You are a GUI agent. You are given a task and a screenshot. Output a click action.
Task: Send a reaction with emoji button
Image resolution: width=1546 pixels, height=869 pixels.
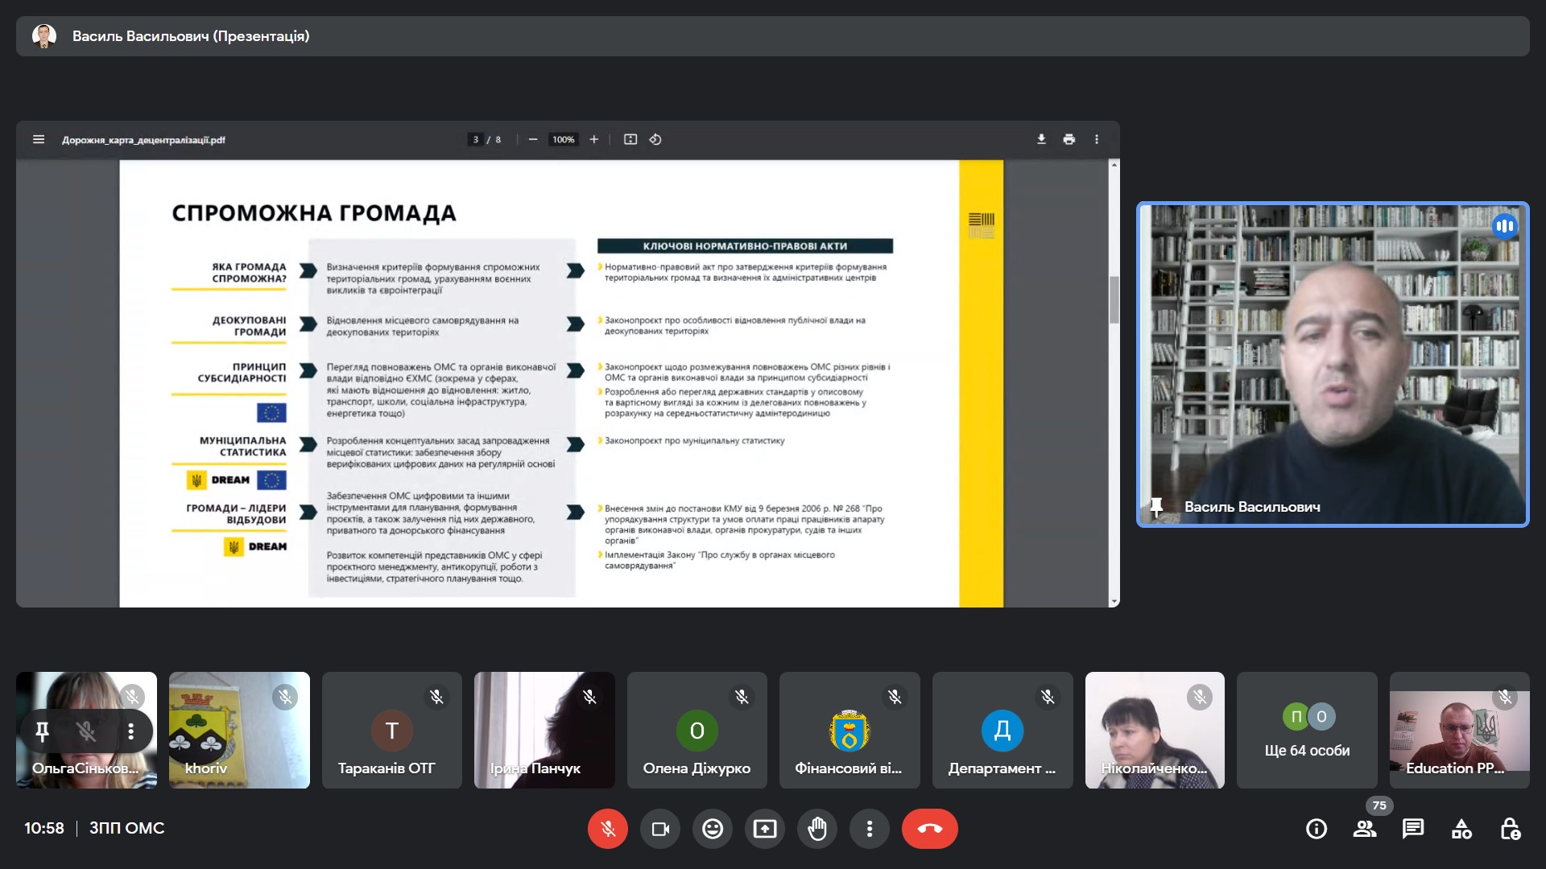[x=712, y=829]
